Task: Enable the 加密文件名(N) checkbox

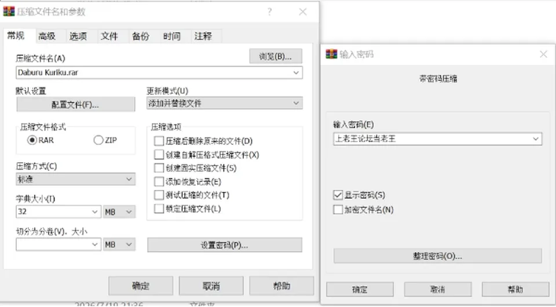Action: click(338, 210)
